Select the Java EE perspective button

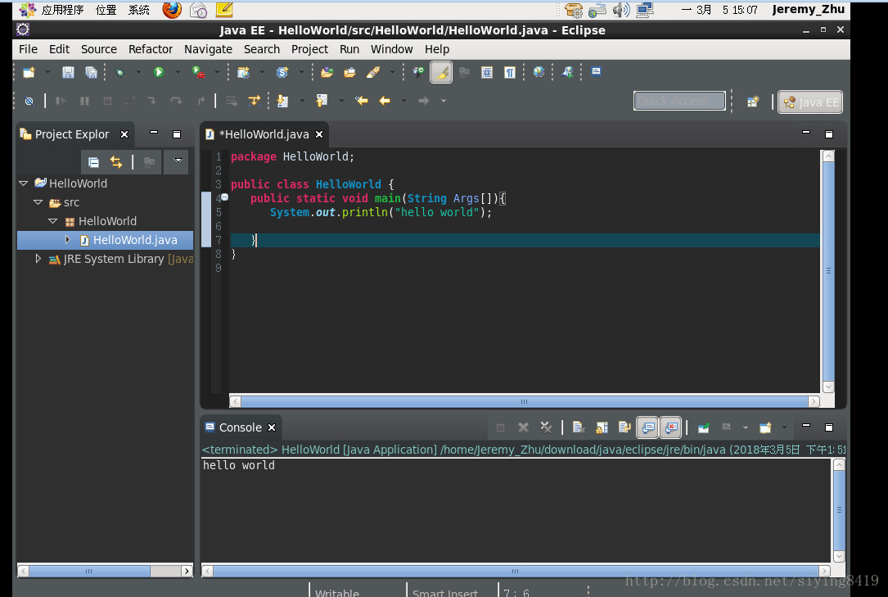pyautogui.click(x=810, y=102)
